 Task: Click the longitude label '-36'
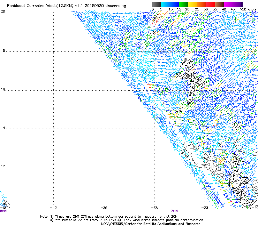[x=154, y=208]
